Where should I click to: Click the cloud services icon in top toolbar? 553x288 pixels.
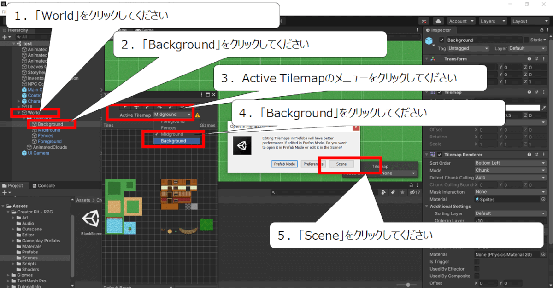[x=438, y=21]
